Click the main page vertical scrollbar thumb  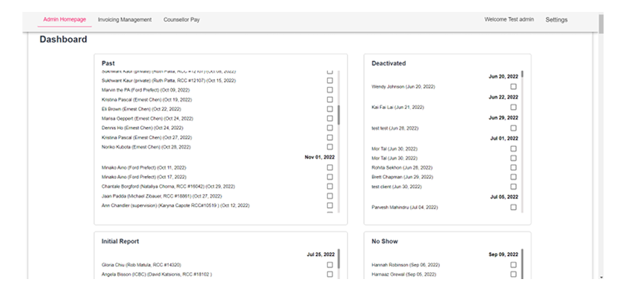click(x=601, y=24)
